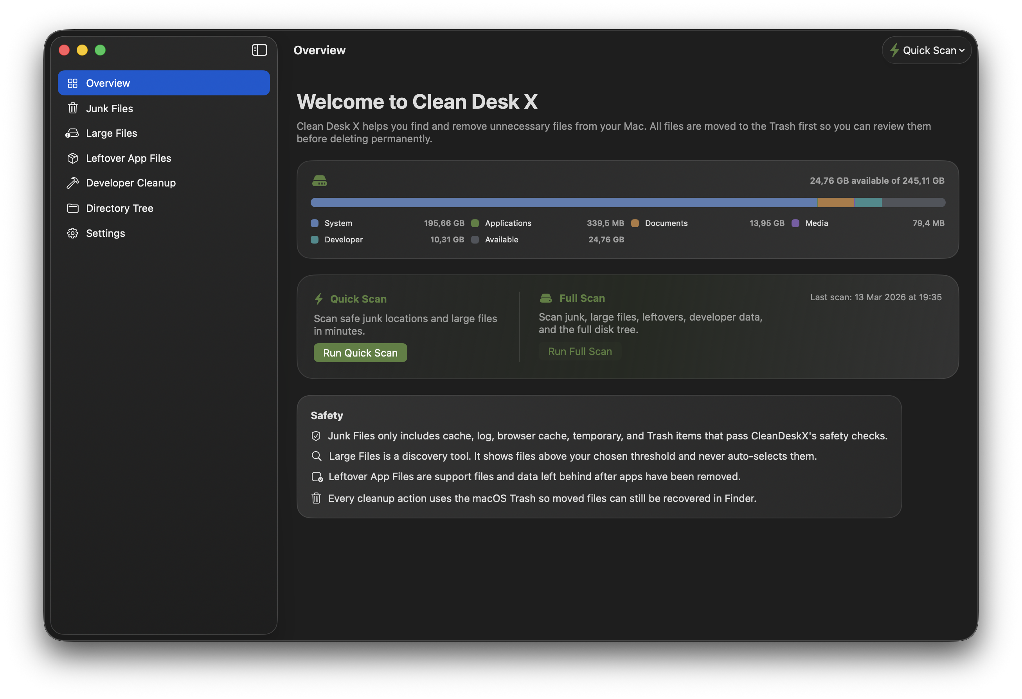Viewport: 1022px width, 699px height.
Task: Run Quick Scan with the green button
Action: click(x=360, y=353)
